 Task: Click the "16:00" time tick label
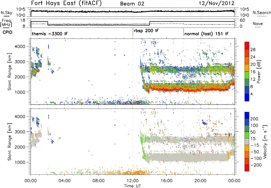click(166, 181)
